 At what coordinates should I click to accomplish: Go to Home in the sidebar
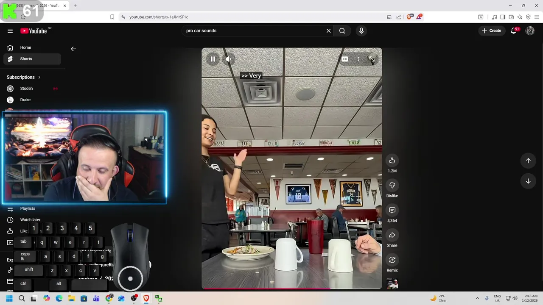point(32,47)
